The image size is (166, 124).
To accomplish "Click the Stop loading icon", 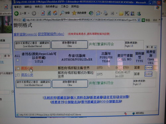I will (43, 13).
